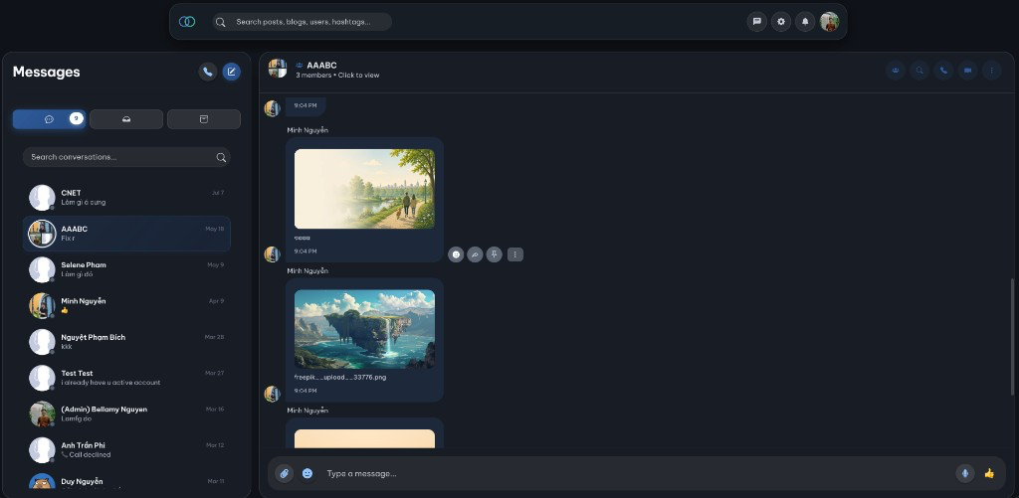Compose a new message with the edit icon

pyautogui.click(x=231, y=72)
